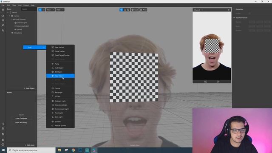Open the simulator panel options menu
272x153 pixels.
[x=229, y=10]
